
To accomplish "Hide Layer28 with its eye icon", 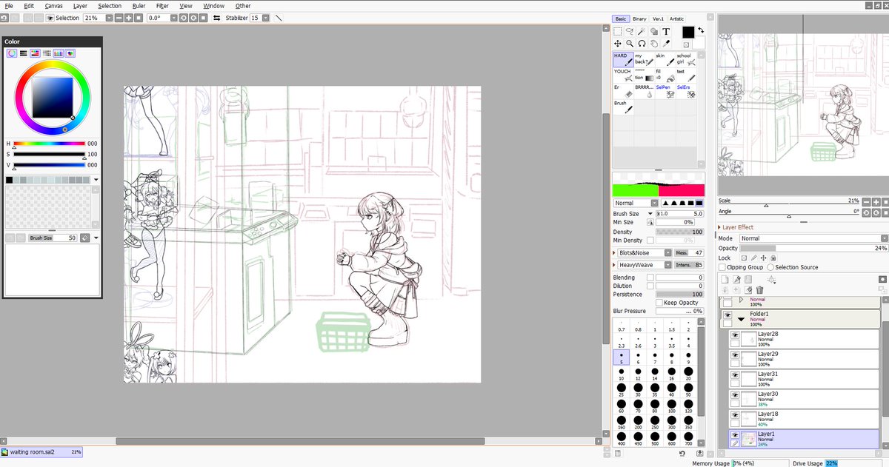I will tap(735, 335).
